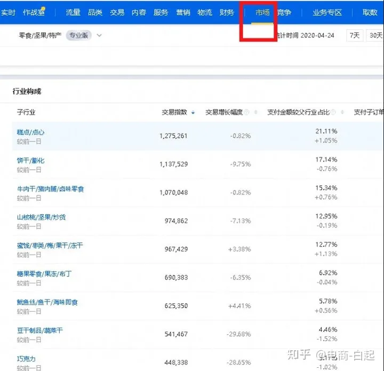Viewport: 384px width, 371px height.
Task: Click the value 1,070,048
Action: 174,193
